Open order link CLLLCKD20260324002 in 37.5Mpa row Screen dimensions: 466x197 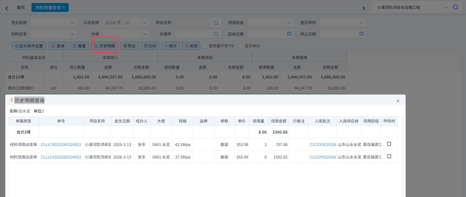61,157
